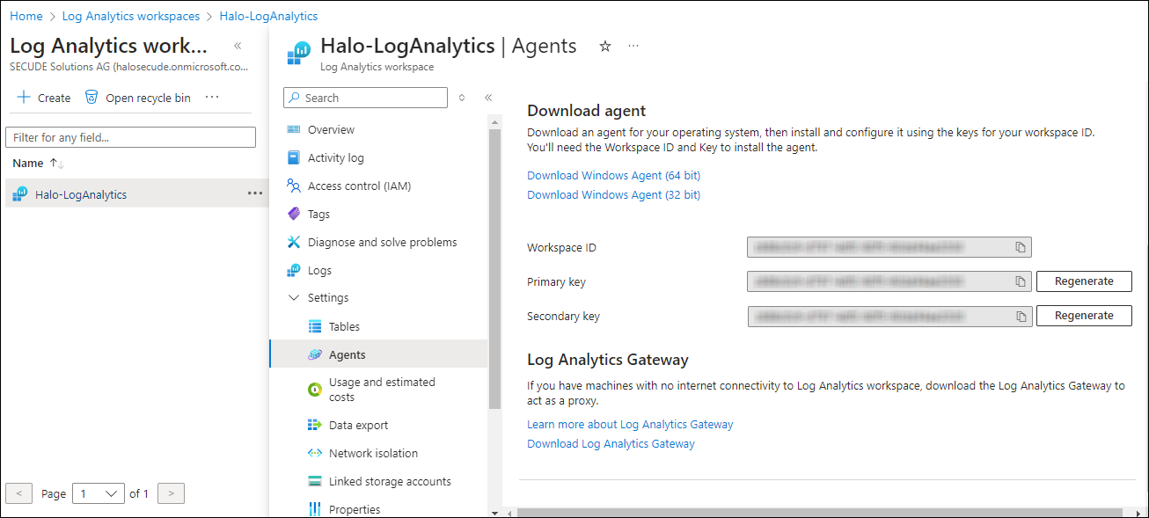The image size is (1149, 518).
Task: Open the Logs page via its sidebar icon
Action: [x=294, y=270]
